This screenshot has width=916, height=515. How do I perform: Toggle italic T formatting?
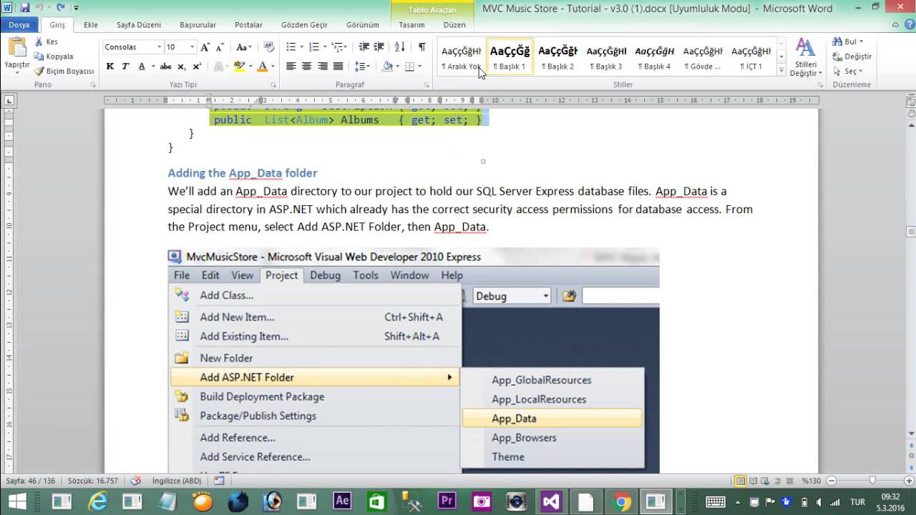[x=125, y=67]
